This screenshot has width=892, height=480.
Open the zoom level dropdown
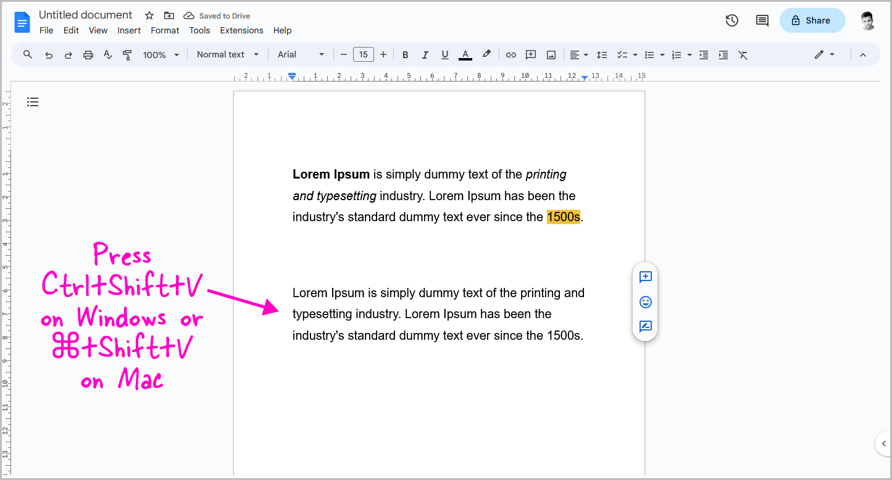[160, 54]
